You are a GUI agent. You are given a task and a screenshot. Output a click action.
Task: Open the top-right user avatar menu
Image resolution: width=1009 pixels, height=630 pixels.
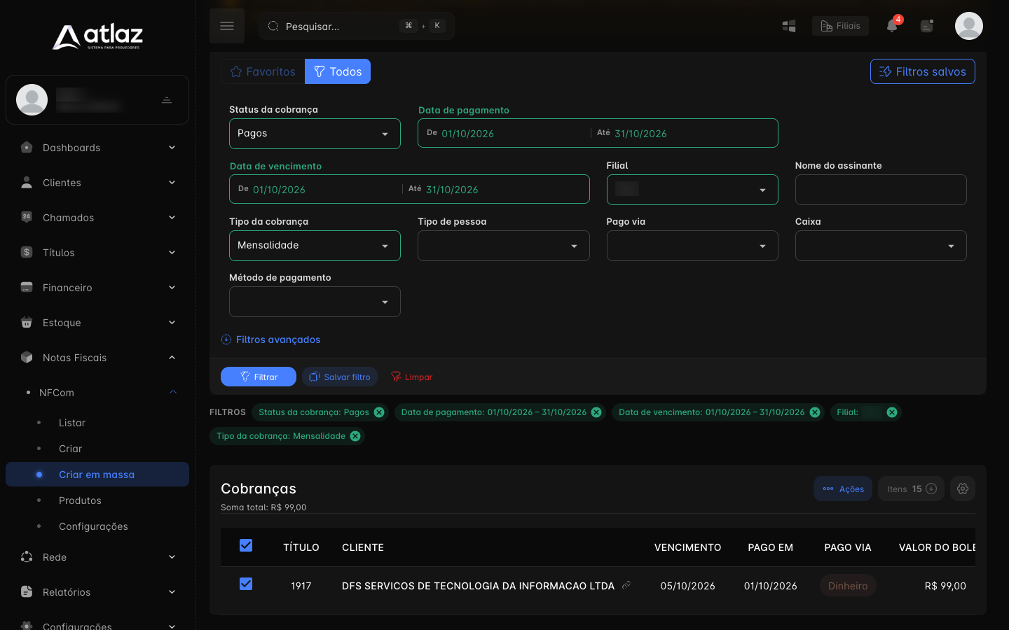969,26
